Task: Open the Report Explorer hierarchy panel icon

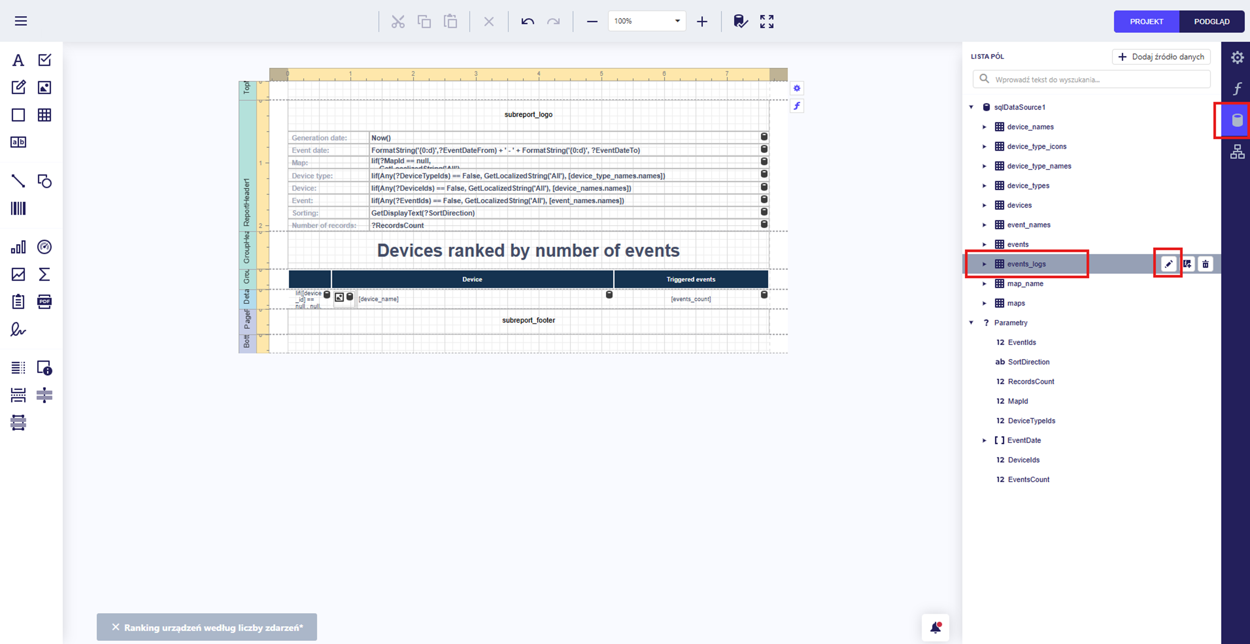Action: coord(1237,152)
